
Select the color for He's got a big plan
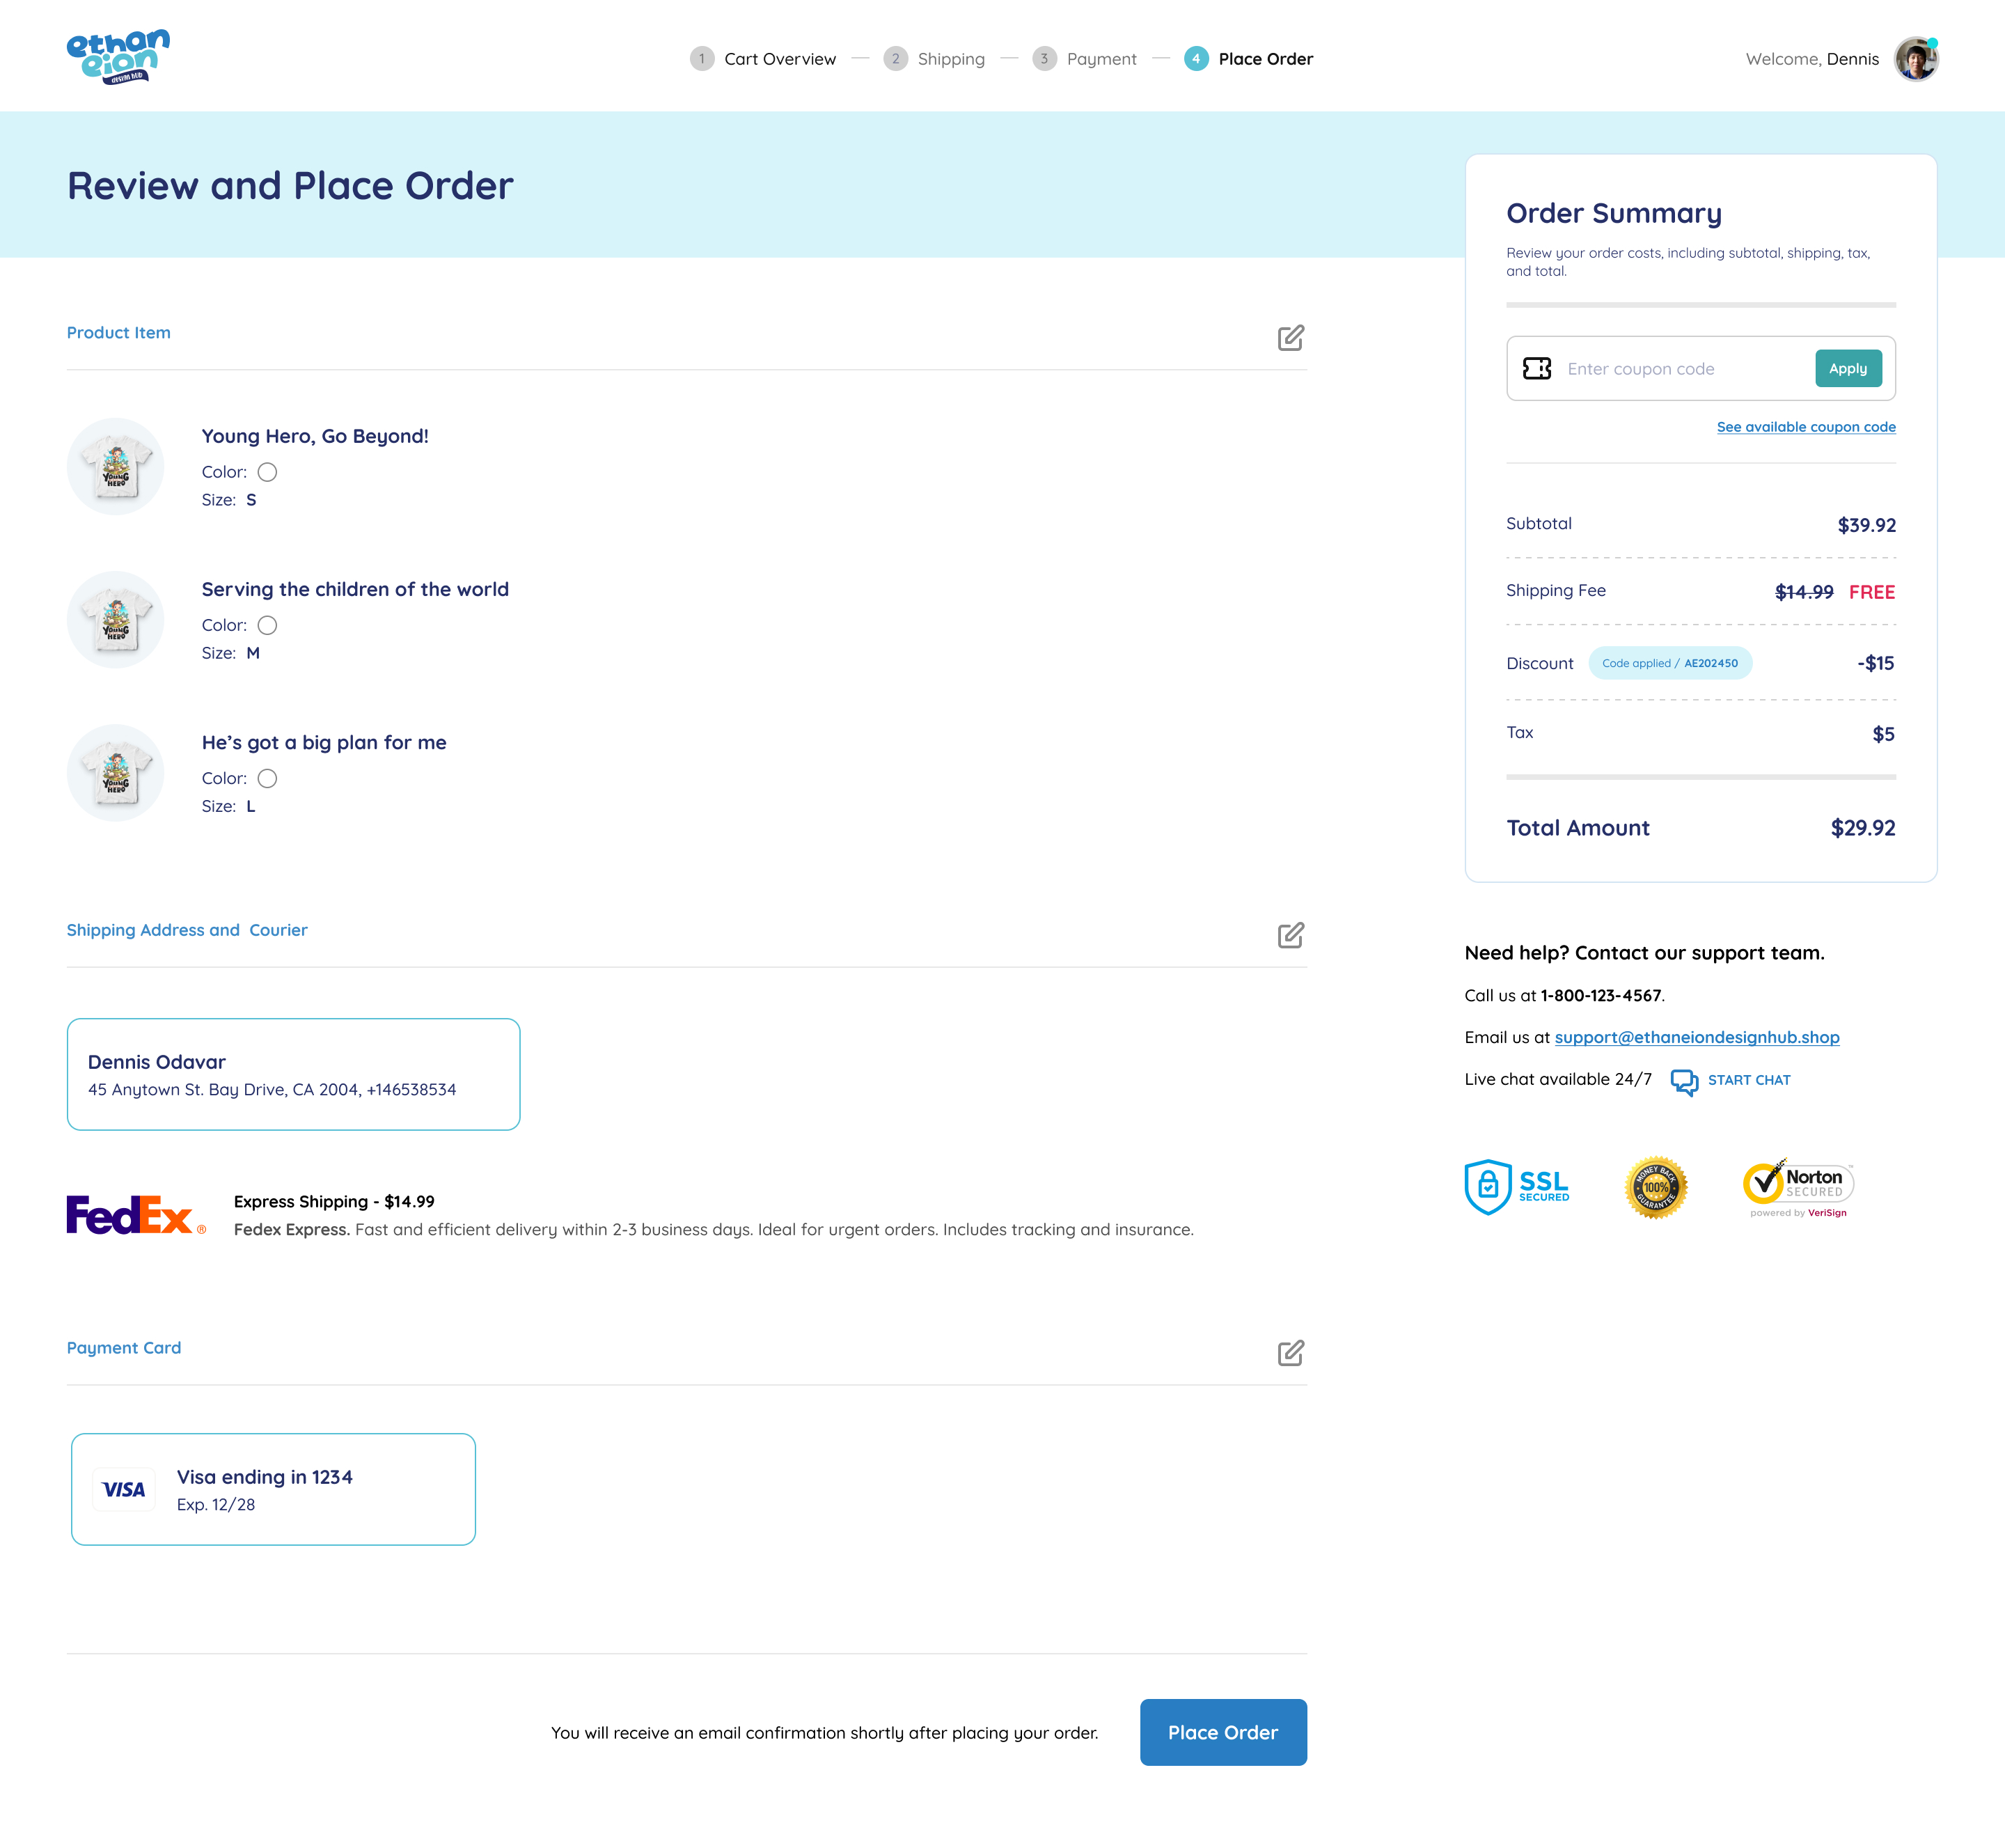point(267,778)
